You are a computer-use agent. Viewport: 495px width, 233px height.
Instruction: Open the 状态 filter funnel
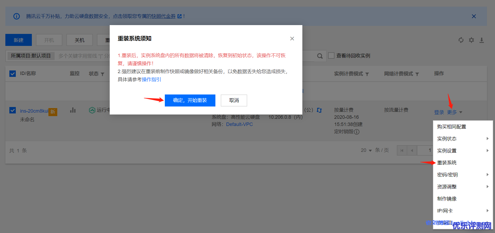(102, 74)
